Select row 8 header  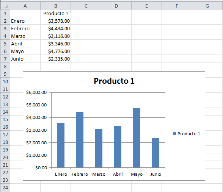(x=5, y=66)
